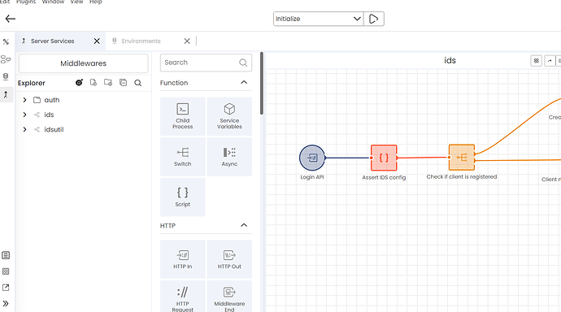Switch to Environments tab
The width and height of the screenshot is (561, 312).
(x=141, y=41)
